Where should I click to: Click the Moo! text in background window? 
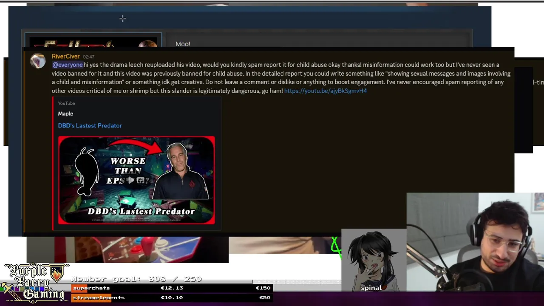183,44
